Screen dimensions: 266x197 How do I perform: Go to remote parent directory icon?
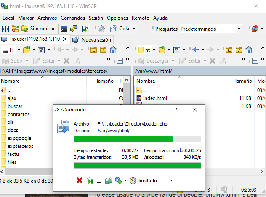point(229,50)
